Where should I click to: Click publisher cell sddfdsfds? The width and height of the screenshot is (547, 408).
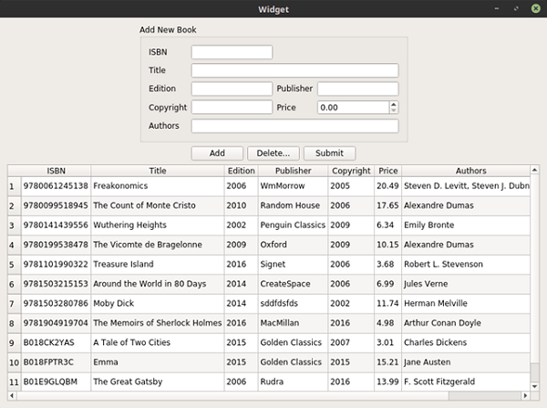click(293, 304)
